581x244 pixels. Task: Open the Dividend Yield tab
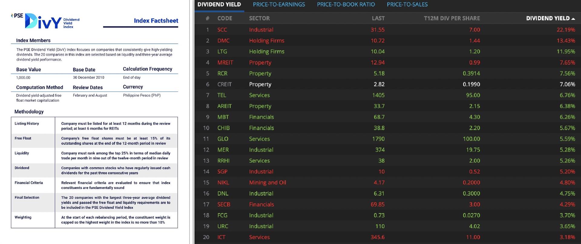[219, 5]
